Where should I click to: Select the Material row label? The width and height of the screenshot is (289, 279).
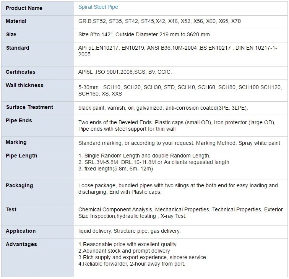point(16,21)
